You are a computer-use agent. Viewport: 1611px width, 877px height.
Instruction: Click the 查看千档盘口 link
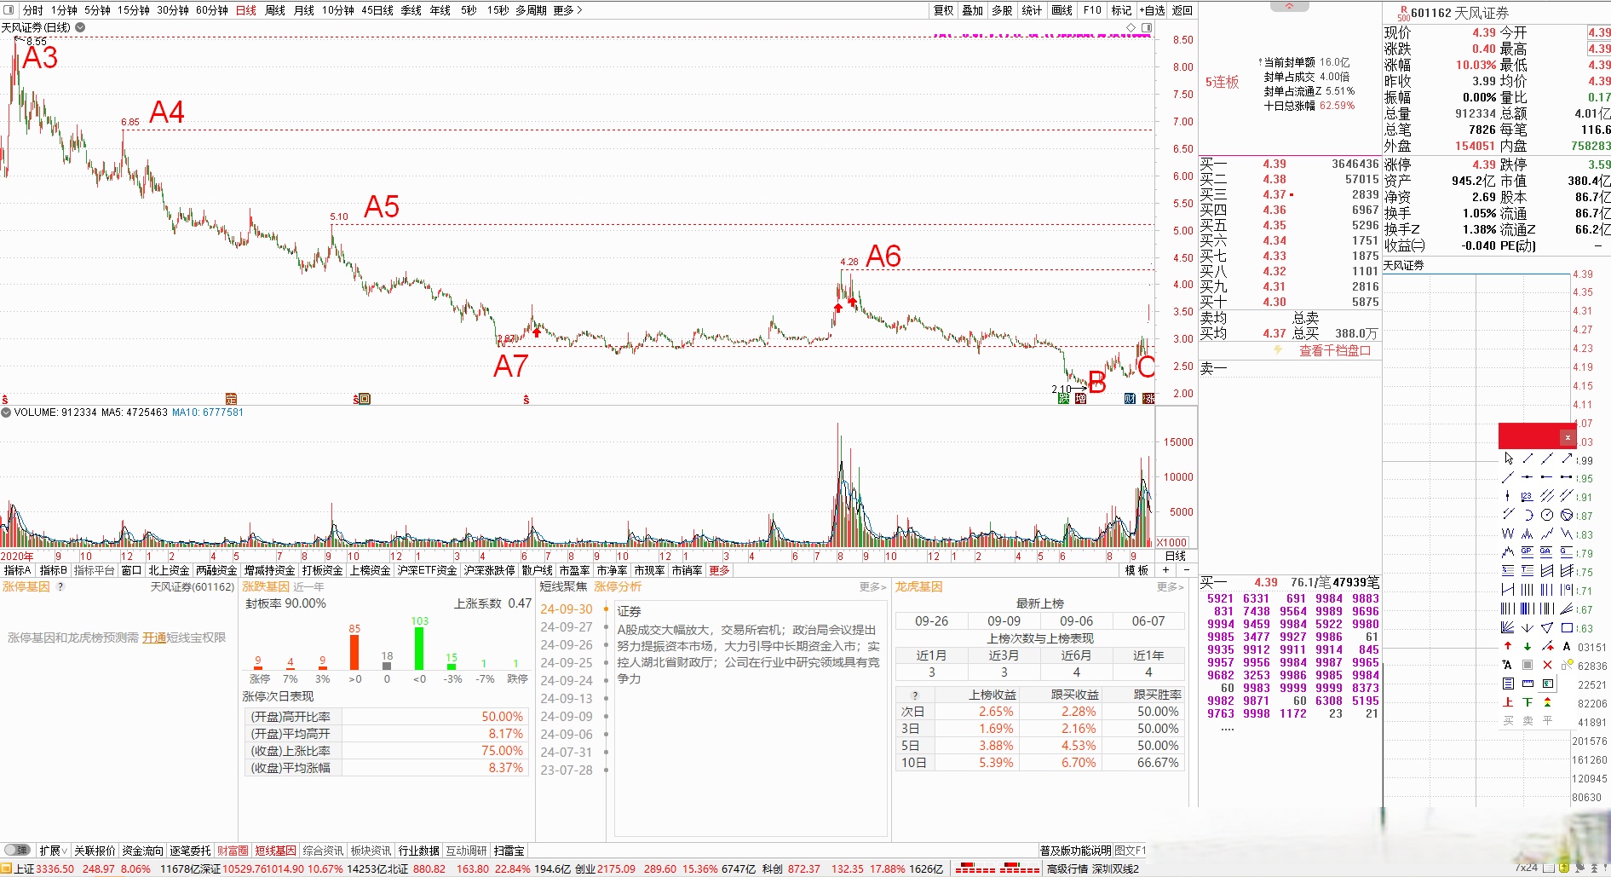1334,351
